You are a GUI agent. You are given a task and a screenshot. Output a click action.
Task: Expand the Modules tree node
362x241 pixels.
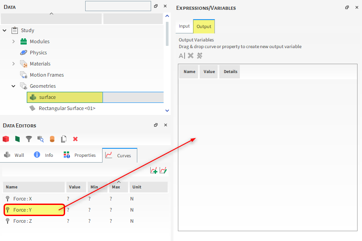click(x=13, y=41)
